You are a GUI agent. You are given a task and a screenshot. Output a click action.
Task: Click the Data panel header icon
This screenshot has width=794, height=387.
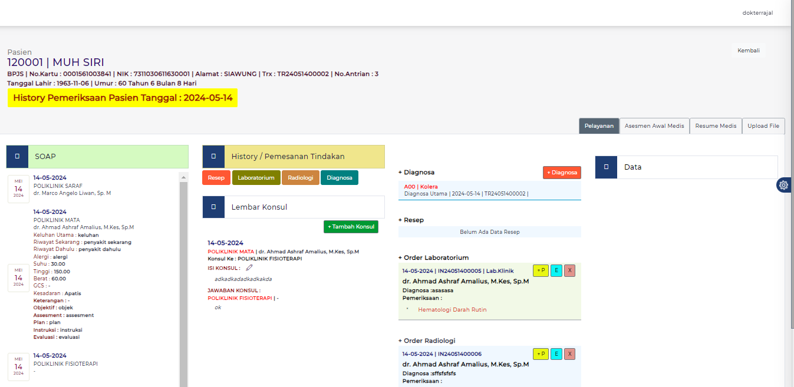point(606,167)
